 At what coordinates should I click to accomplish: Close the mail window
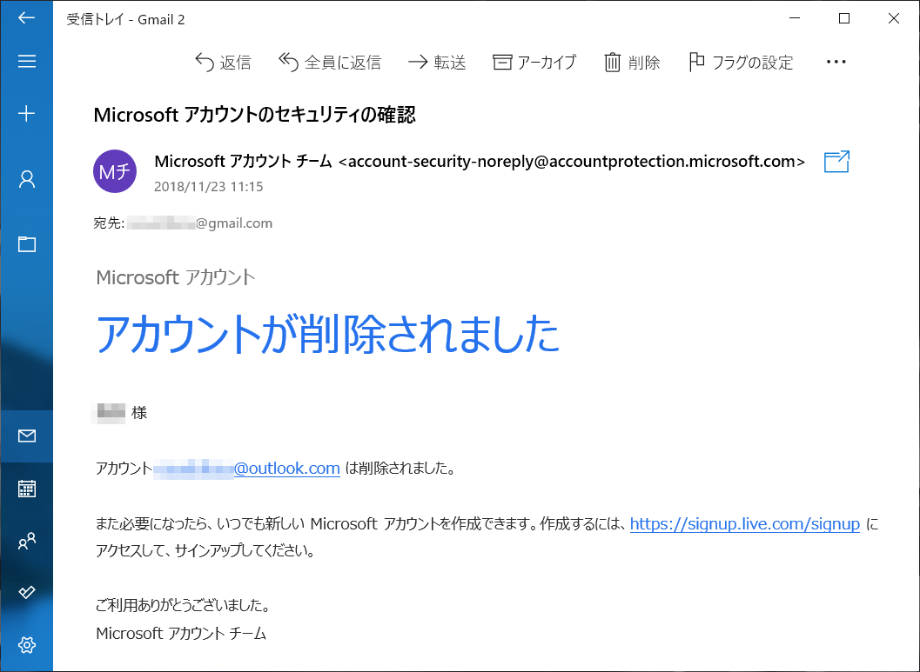pos(893,18)
